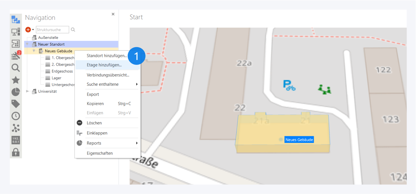Image resolution: width=416 pixels, height=194 pixels.
Task: Collapse the Neuer Standort tree node
Action: (x=27, y=44)
